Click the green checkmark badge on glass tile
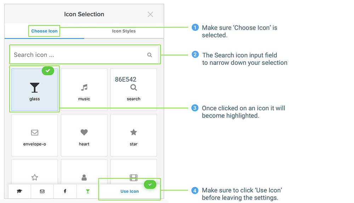 tap(48, 71)
